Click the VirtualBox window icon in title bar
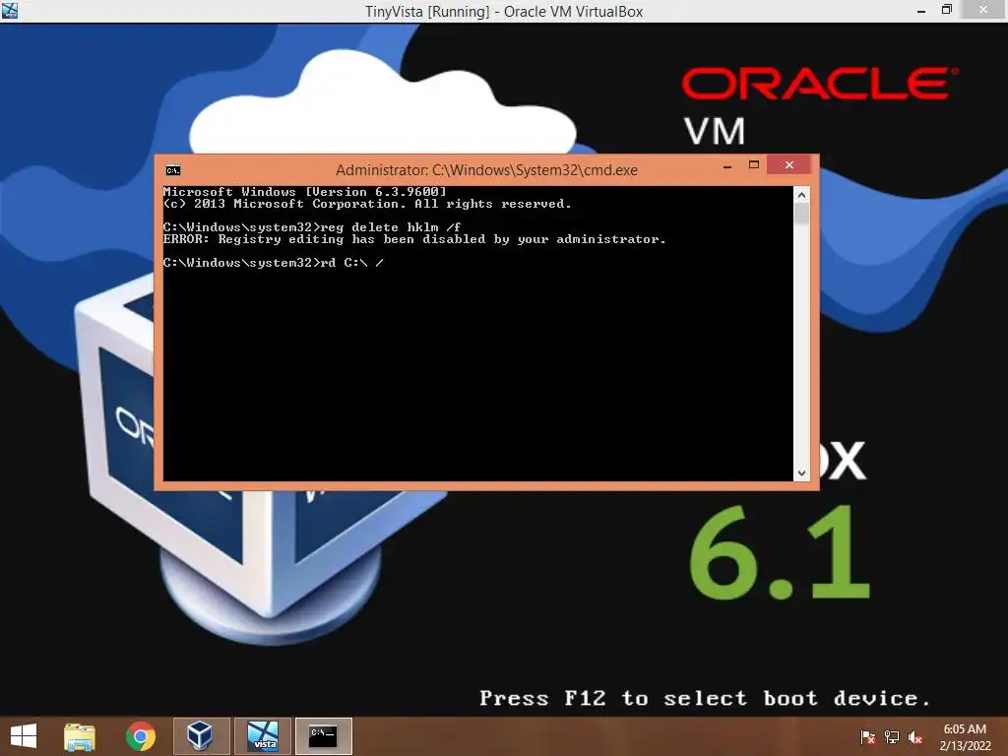The width and height of the screenshot is (1008, 756). (10, 11)
